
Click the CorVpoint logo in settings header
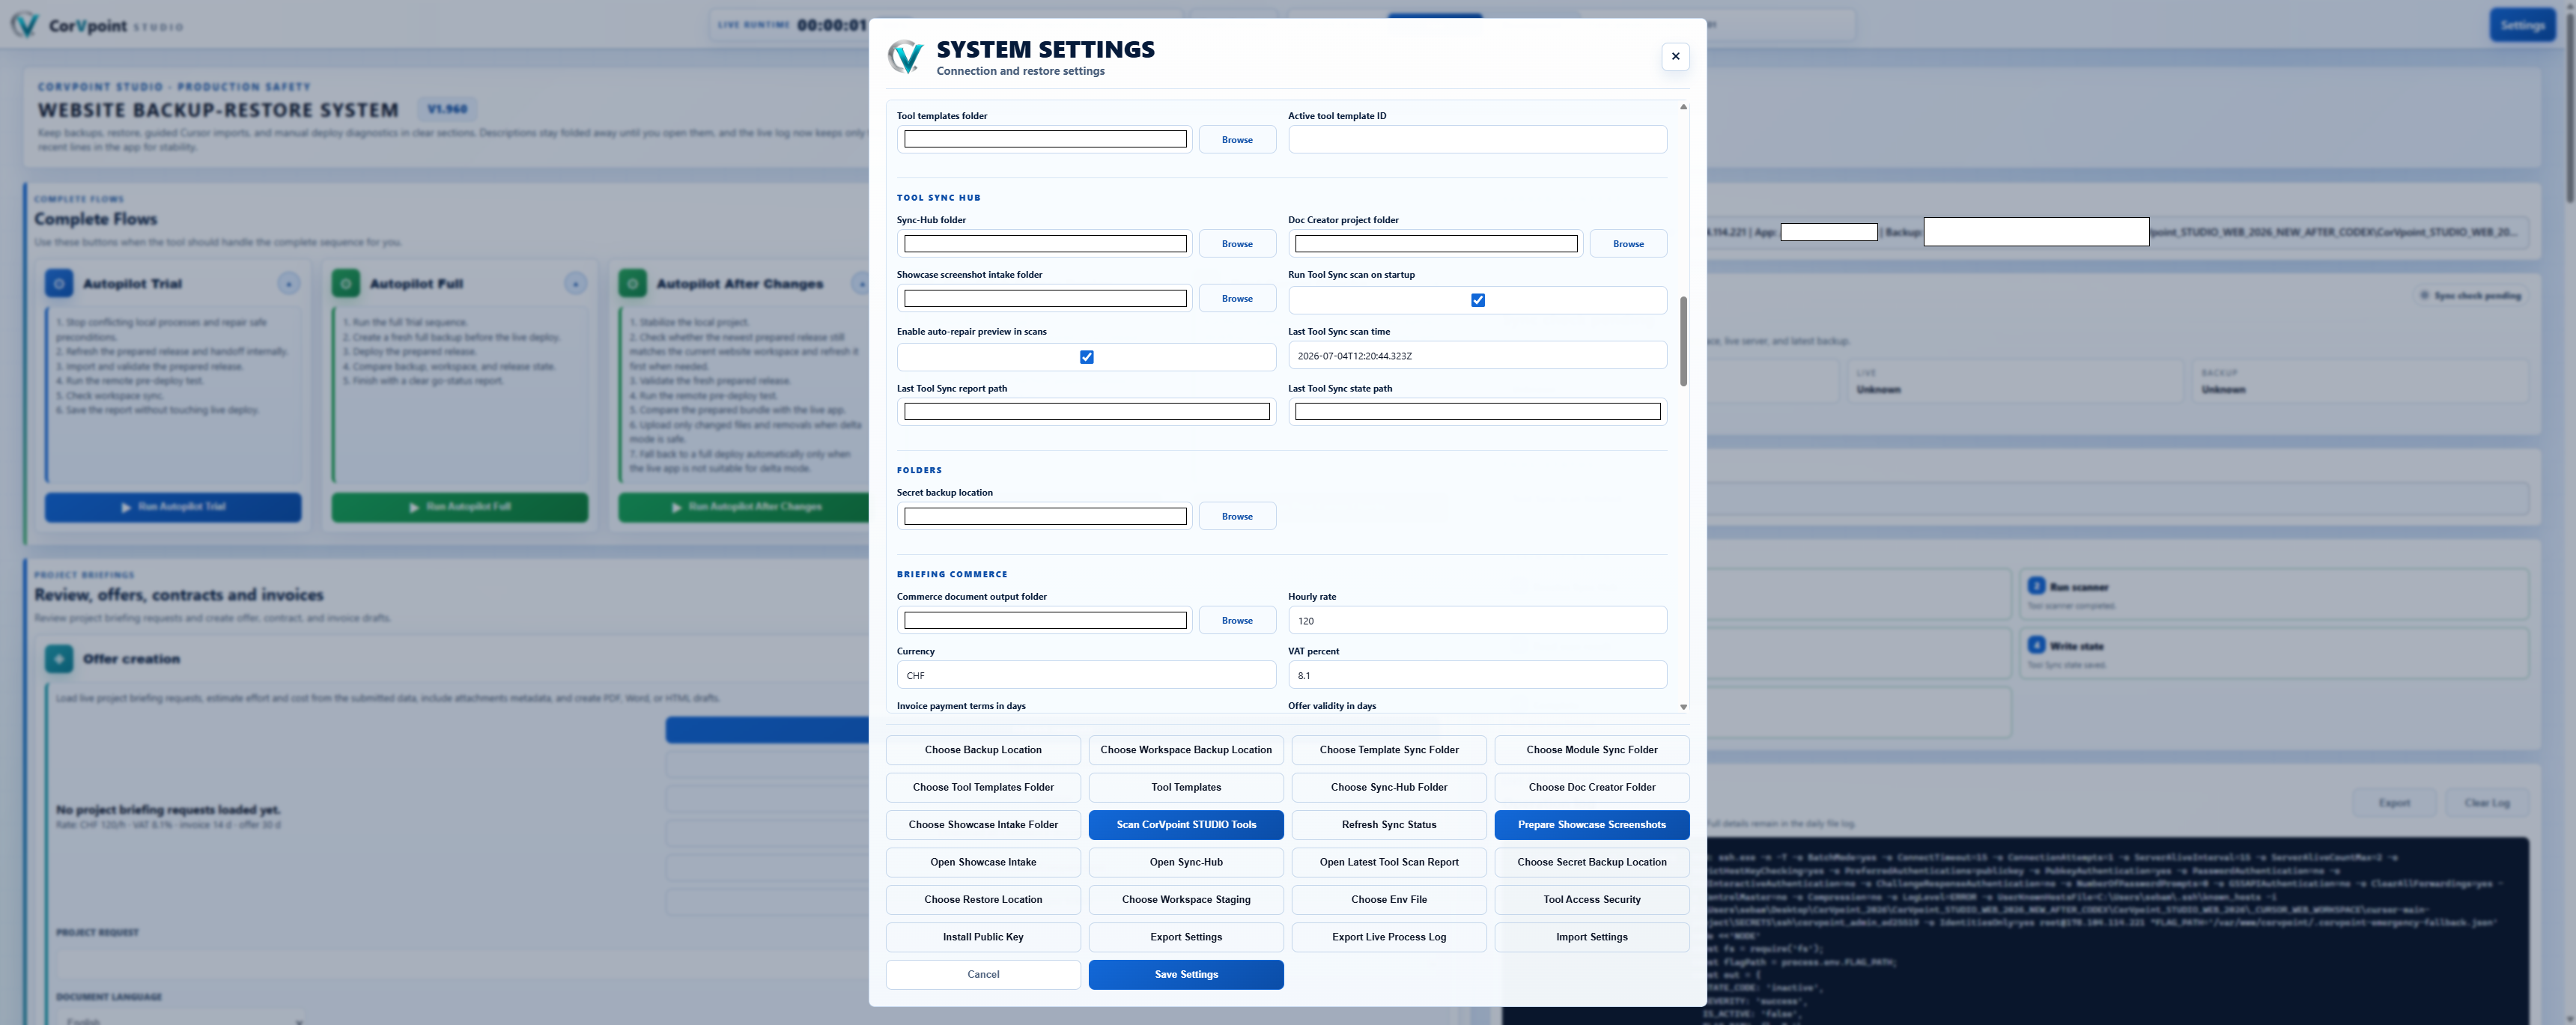pyautogui.click(x=906, y=57)
